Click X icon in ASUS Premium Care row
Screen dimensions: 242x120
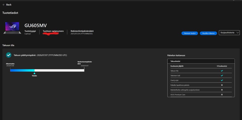[222, 95]
